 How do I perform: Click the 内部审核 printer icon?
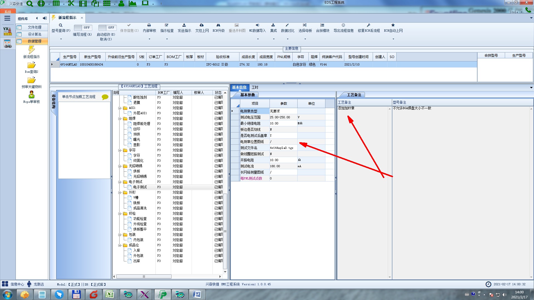[x=149, y=25]
